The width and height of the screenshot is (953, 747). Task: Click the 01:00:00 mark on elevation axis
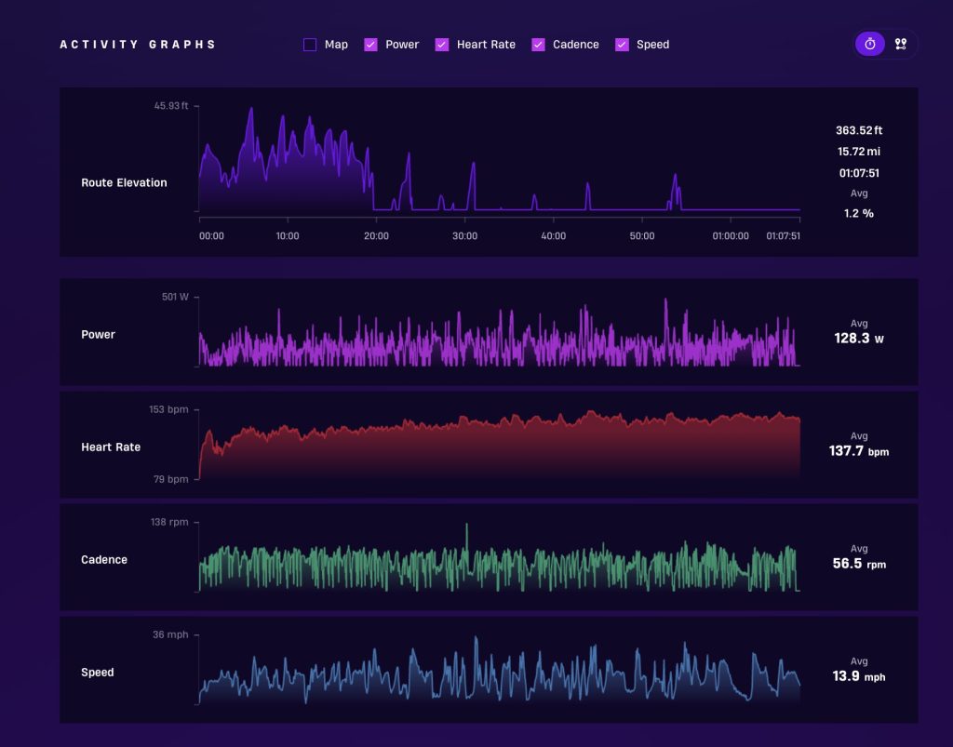click(731, 235)
